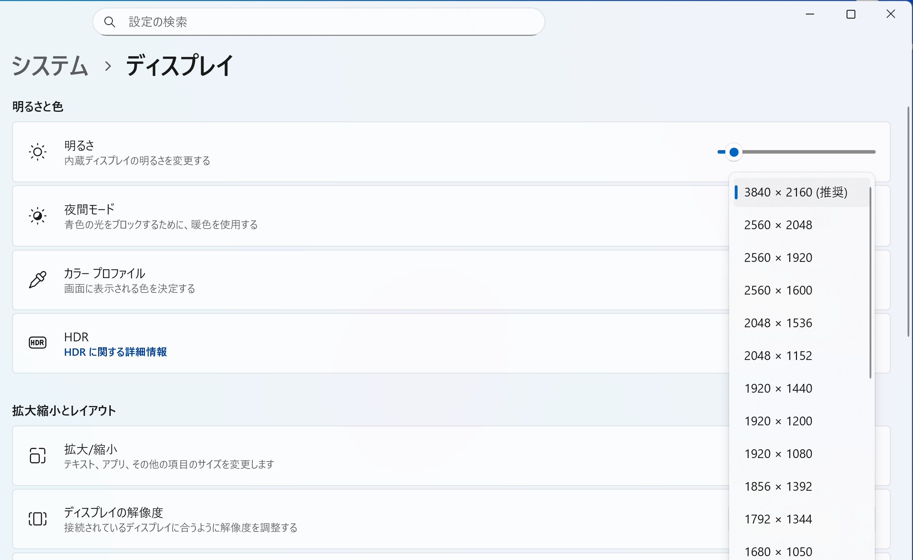
Task: Select 2560 × 2048 resolution
Action: (x=801, y=225)
